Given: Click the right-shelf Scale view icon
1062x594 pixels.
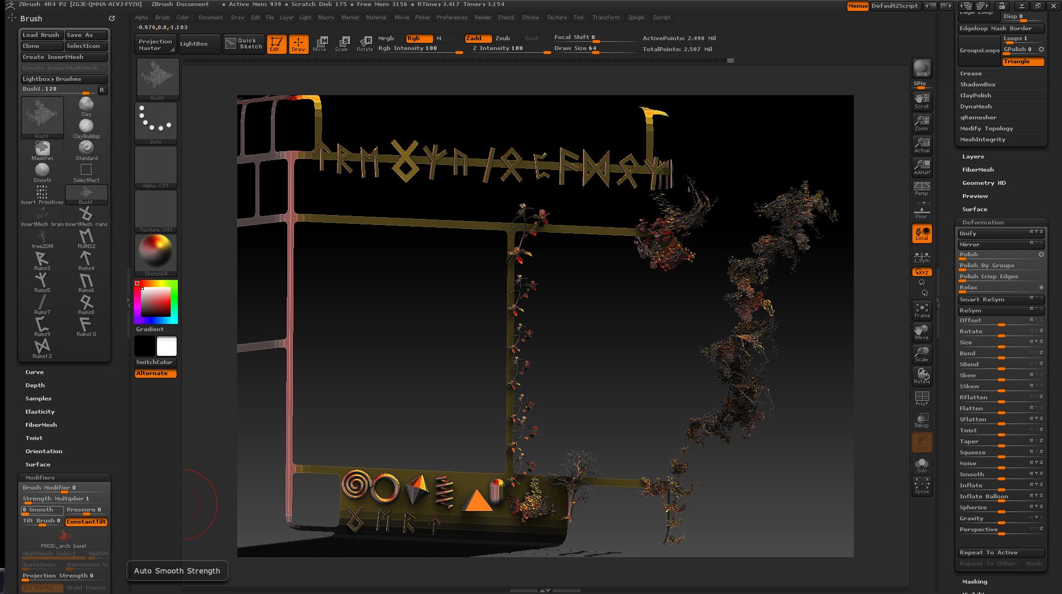Looking at the screenshot, I should click(x=922, y=354).
